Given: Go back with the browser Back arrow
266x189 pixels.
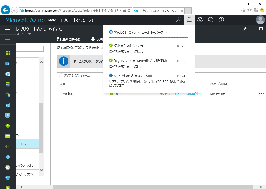Looking at the screenshot, I should 5,10.
